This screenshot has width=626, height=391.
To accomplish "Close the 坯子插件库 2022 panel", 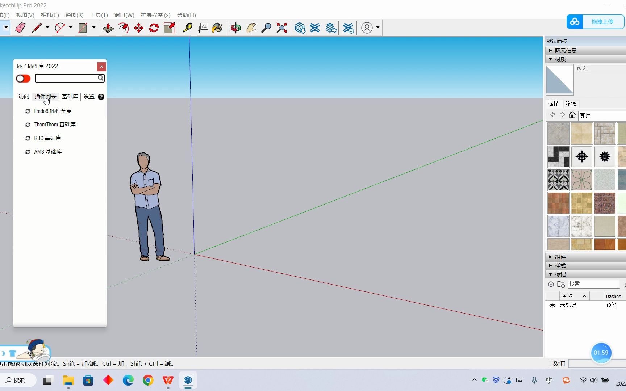I will click(101, 67).
